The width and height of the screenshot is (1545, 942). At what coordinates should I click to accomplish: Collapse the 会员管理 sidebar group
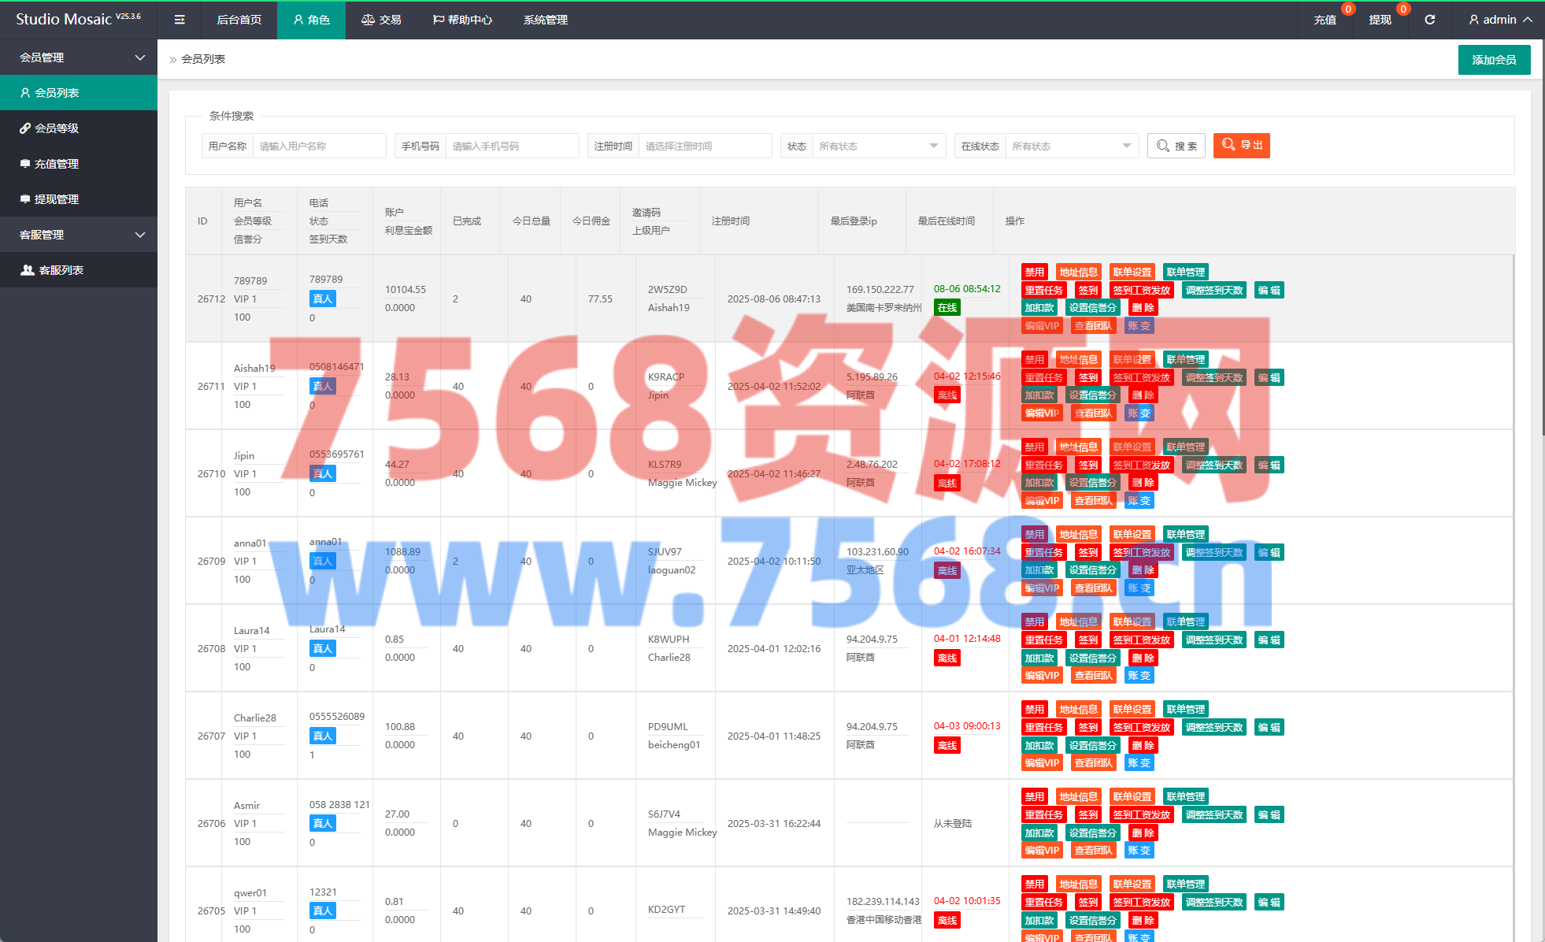coord(79,57)
